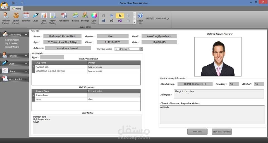Click the New Visit button
This screenshot has width=268, height=143.
[197, 132]
